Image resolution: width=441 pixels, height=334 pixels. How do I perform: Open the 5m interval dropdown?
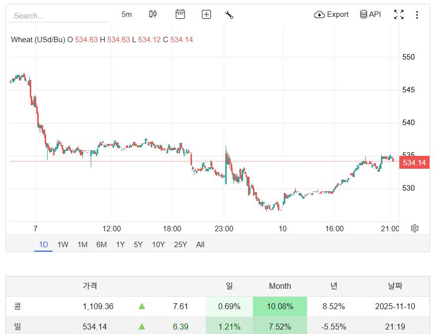(x=126, y=14)
